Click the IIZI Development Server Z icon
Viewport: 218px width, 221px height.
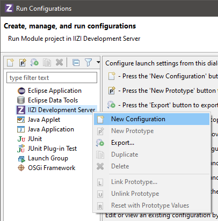(21, 110)
